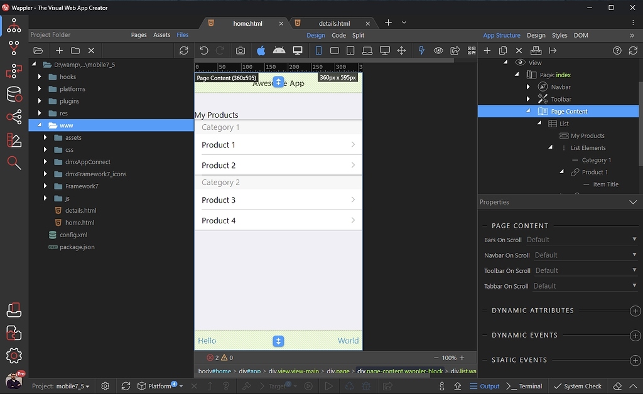
Task: Select config.xml in the file tree
Action: click(x=73, y=235)
